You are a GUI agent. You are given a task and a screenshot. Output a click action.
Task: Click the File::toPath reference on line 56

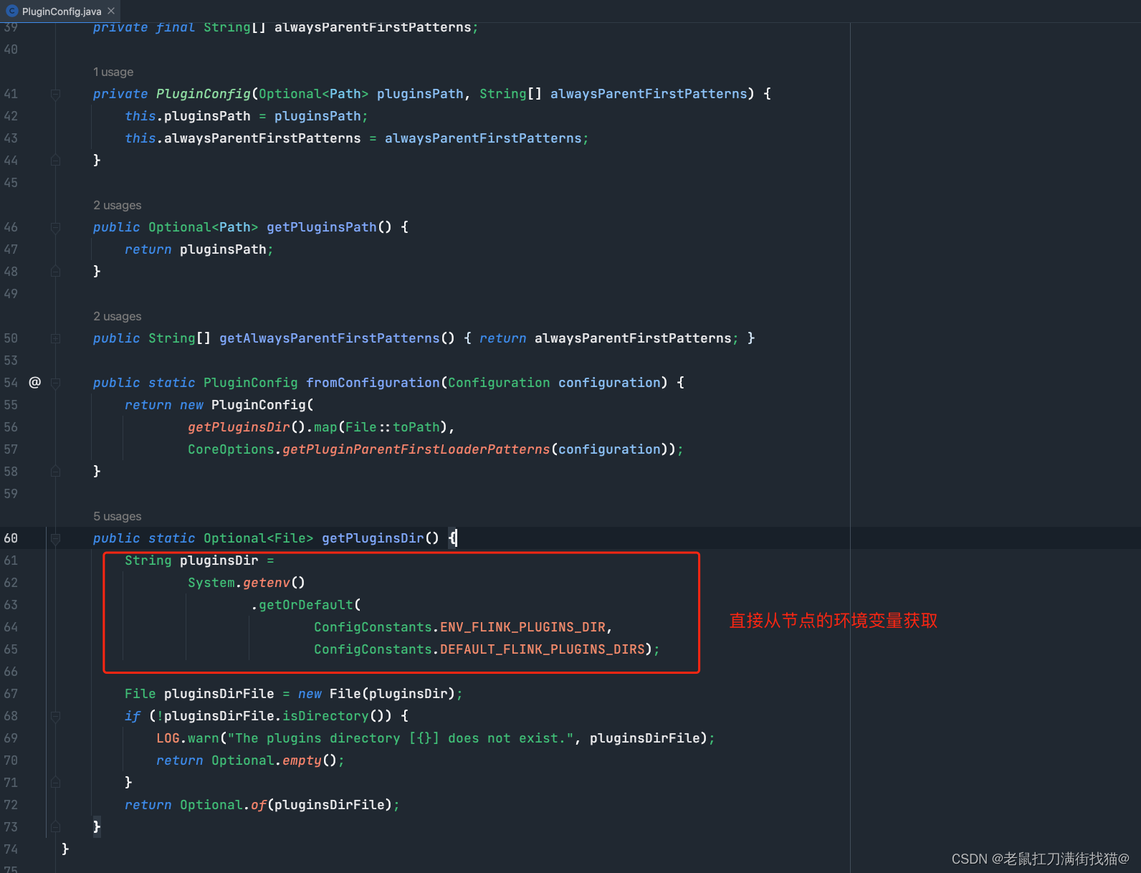pyautogui.click(x=393, y=427)
